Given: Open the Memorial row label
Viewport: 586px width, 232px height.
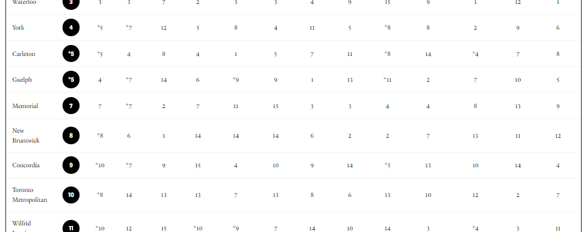Looking at the screenshot, I should pos(25,106).
